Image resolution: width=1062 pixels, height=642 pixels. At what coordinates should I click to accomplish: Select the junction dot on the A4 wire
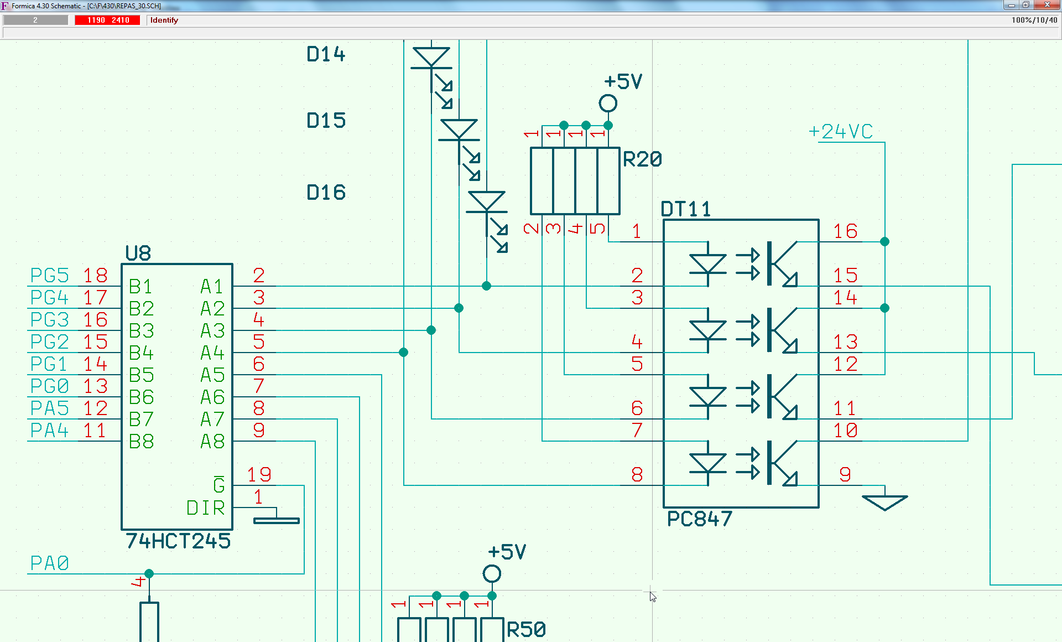pyautogui.click(x=403, y=353)
